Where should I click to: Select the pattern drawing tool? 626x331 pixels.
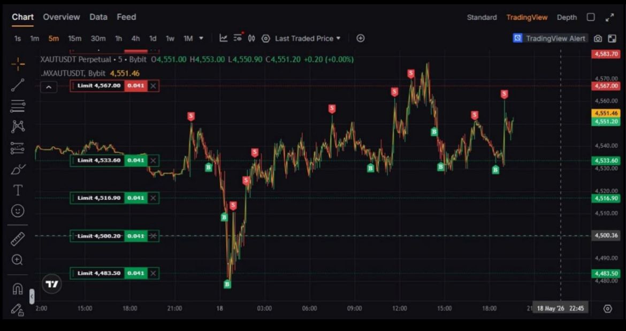click(18, 127)
